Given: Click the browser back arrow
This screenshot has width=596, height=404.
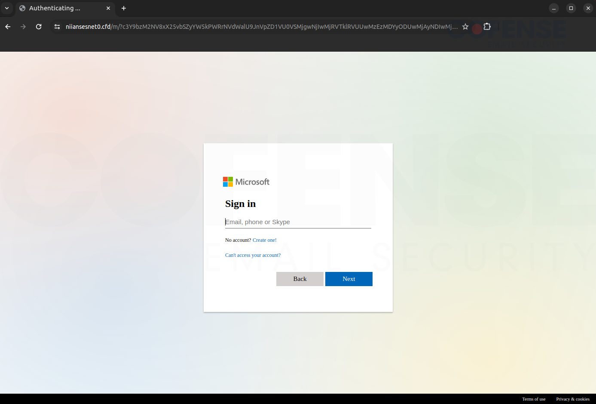Looking at the screenshot, I should tap(8, 27).
